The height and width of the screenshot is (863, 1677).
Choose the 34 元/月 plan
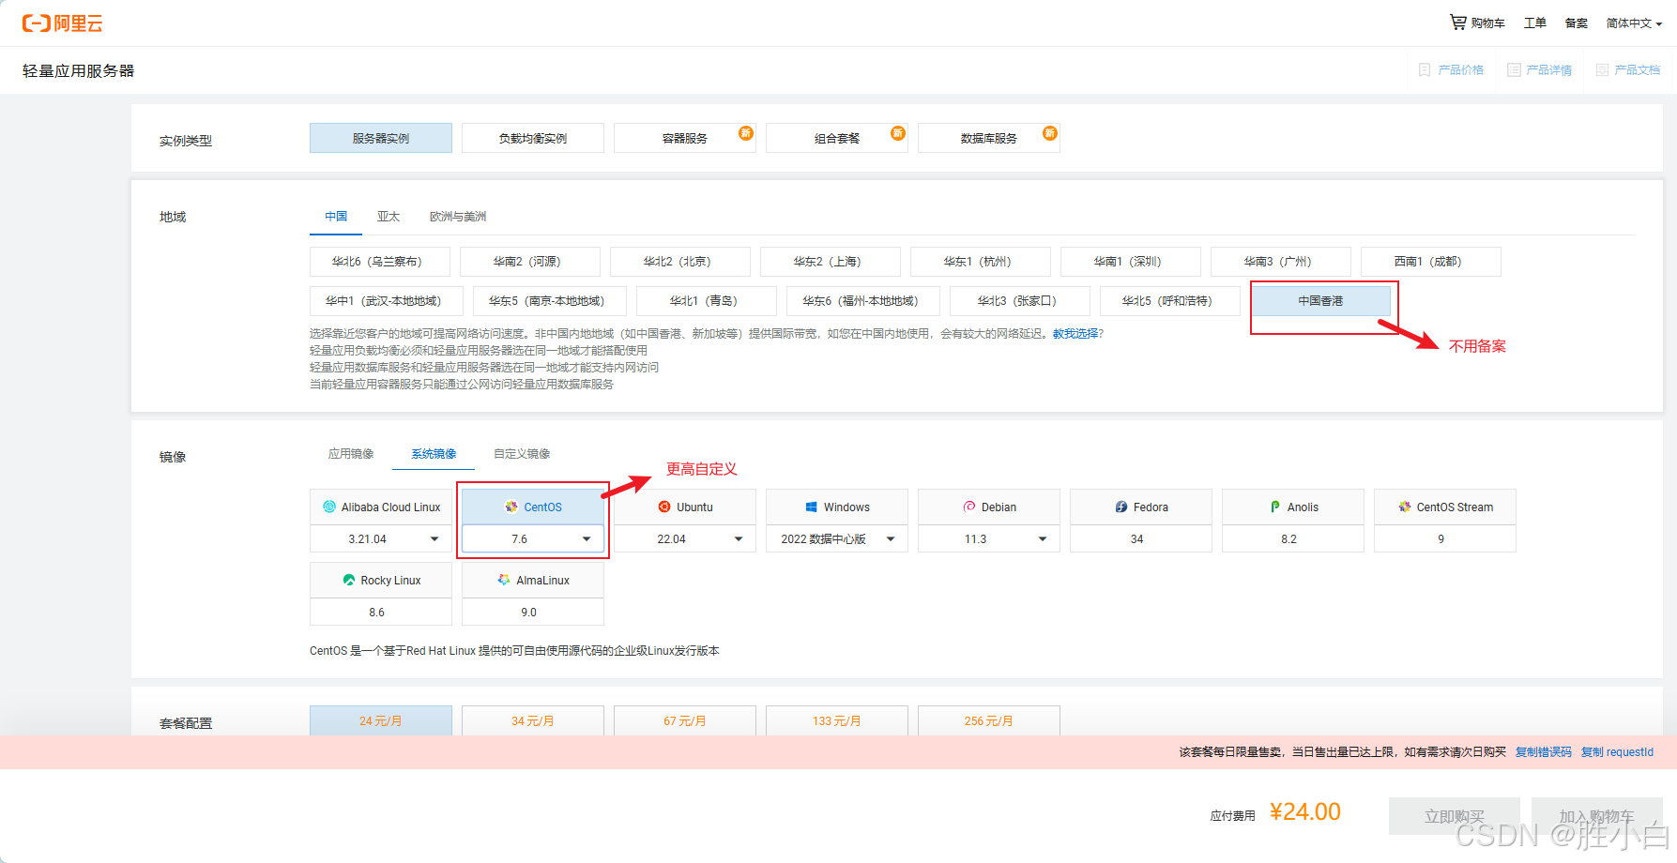(533, 720)
